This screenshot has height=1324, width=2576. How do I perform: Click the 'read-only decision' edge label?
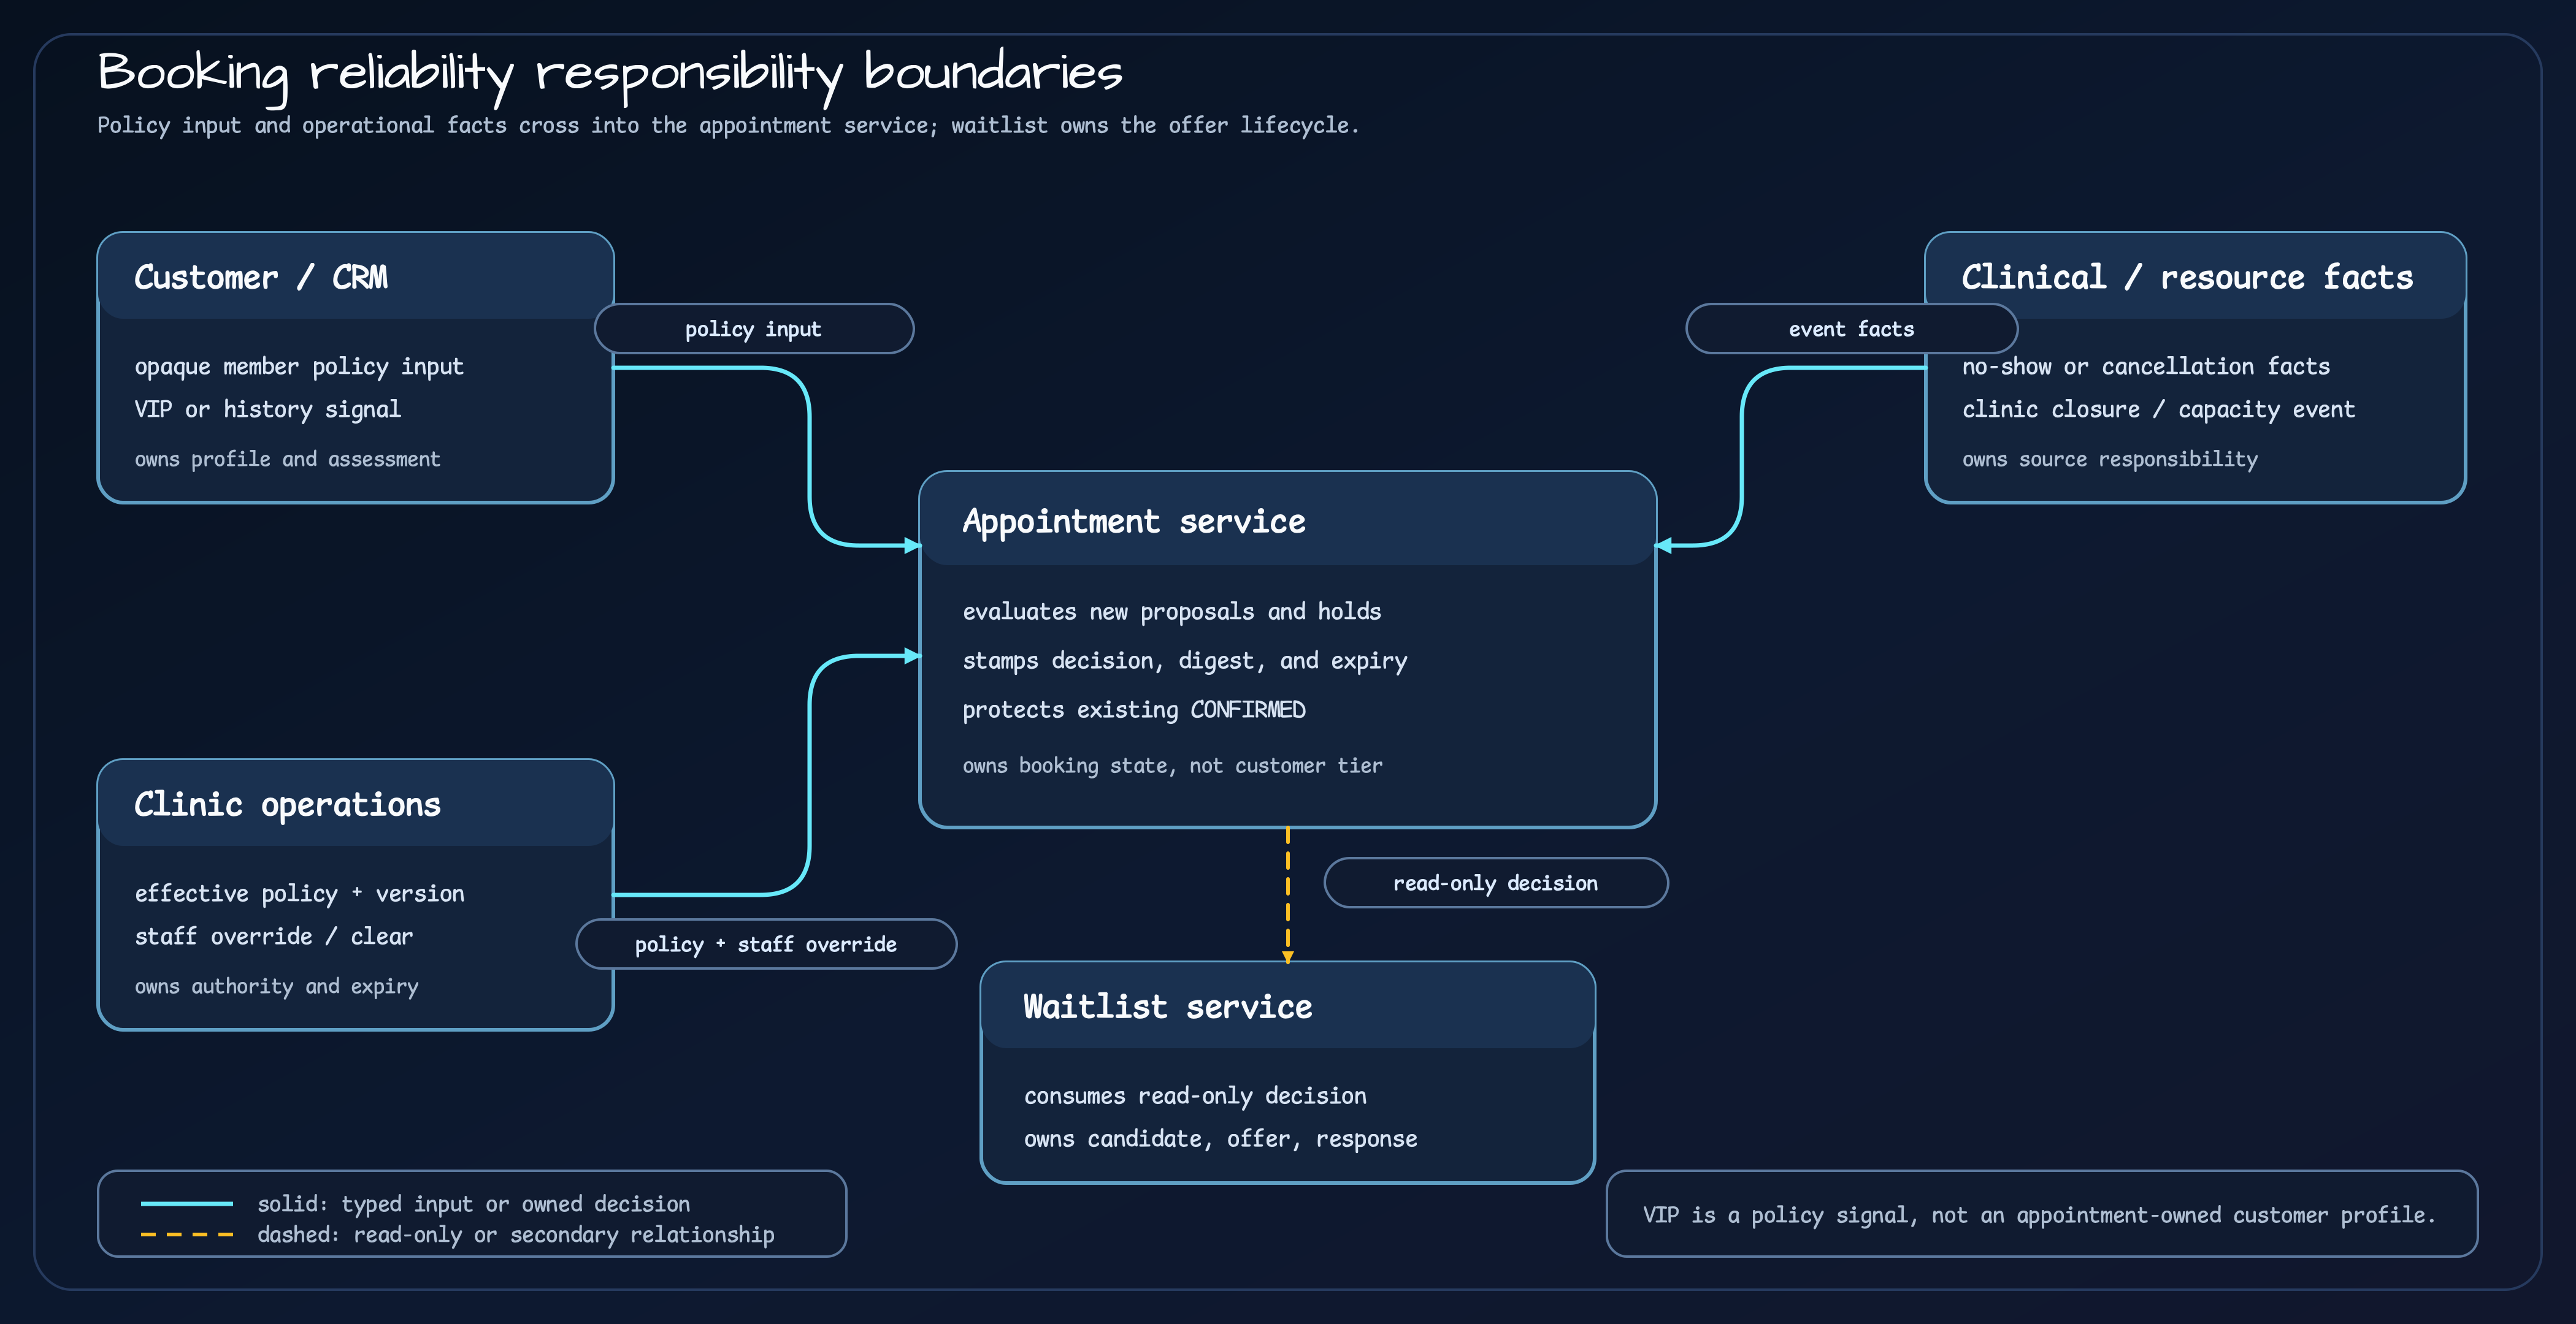1496,883
